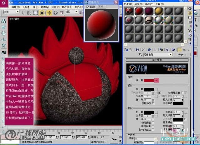This screenshot has width=200, height=145.
Task: Open 烟雾颜色 white swatch
Action: coord(178,122)
